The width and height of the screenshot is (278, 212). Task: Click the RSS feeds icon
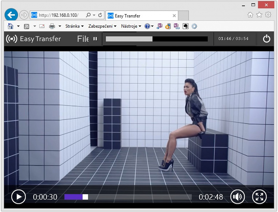26,26
